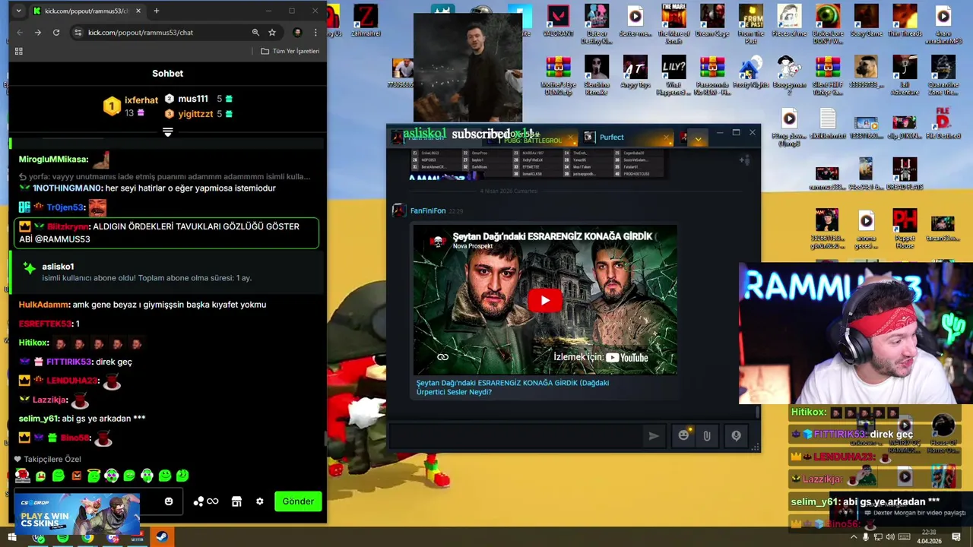The height and width of the screenshot is (547, 973).
Task: Open the Scary Game desktop shortcut
Action: 866,21
